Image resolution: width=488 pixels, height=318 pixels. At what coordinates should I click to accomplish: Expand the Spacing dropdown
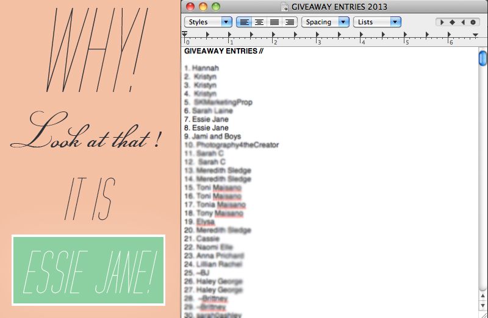pyautogui.click(x=325, y=22)
